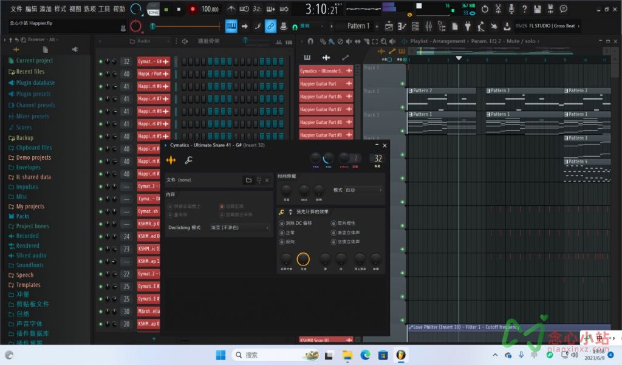This screenshot has height=365, width=622.
Task: Click the wrench settings icon in sampler
Action: coord(188,160)
